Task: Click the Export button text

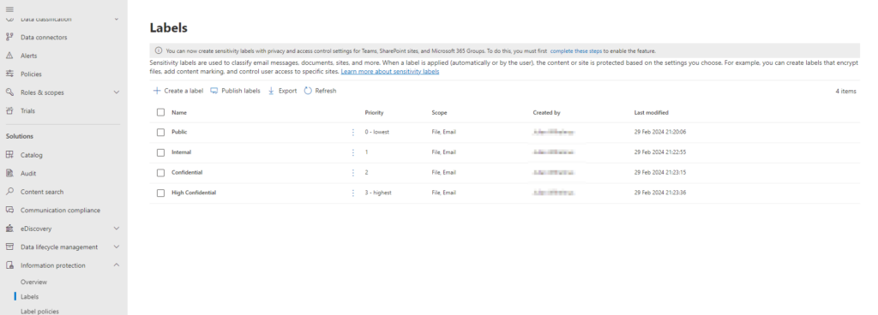Action: coord(288,91)
